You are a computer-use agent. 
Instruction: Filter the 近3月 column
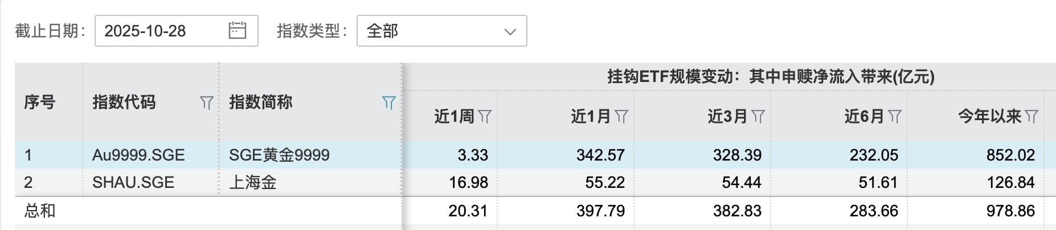[x=758, y=117]
